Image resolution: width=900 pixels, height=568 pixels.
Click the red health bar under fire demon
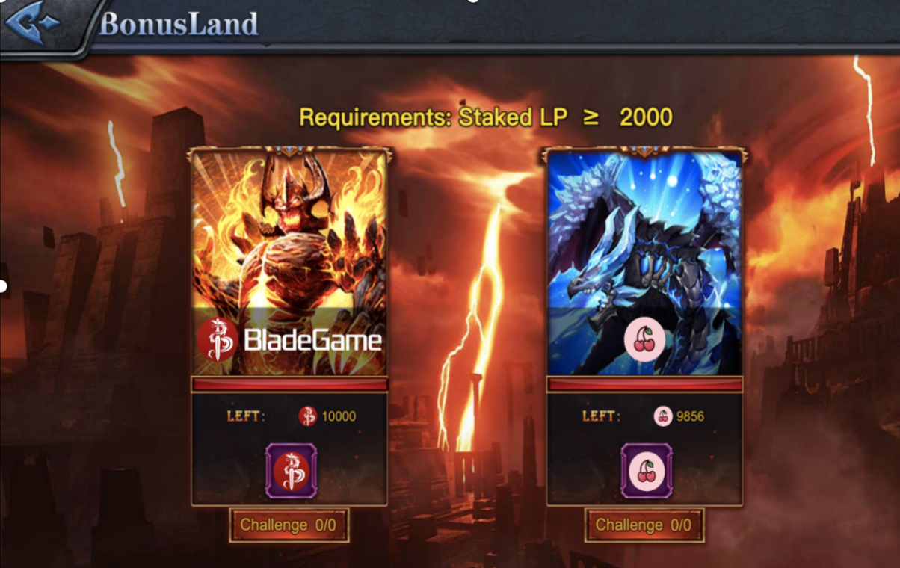(290, 384)
